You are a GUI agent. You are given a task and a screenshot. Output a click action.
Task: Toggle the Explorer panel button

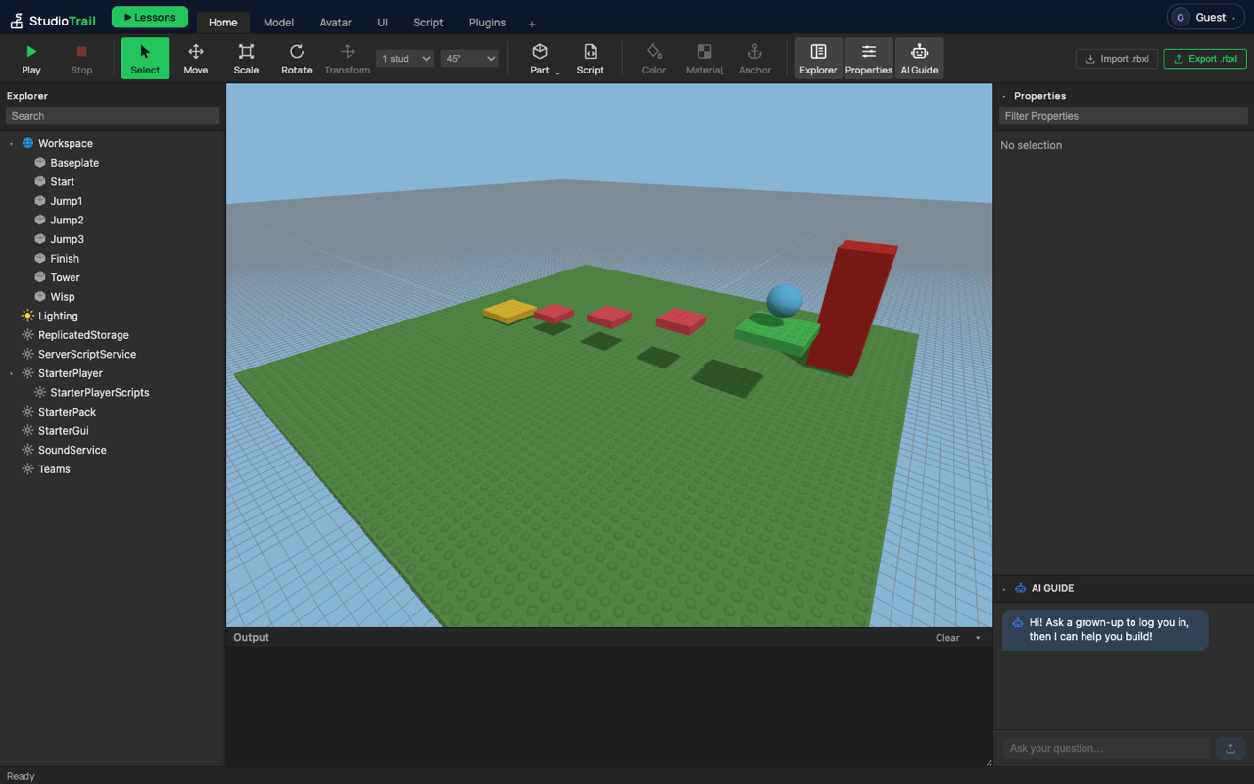coord(818,59)
